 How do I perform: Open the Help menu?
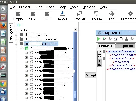[x=103, y=7]
